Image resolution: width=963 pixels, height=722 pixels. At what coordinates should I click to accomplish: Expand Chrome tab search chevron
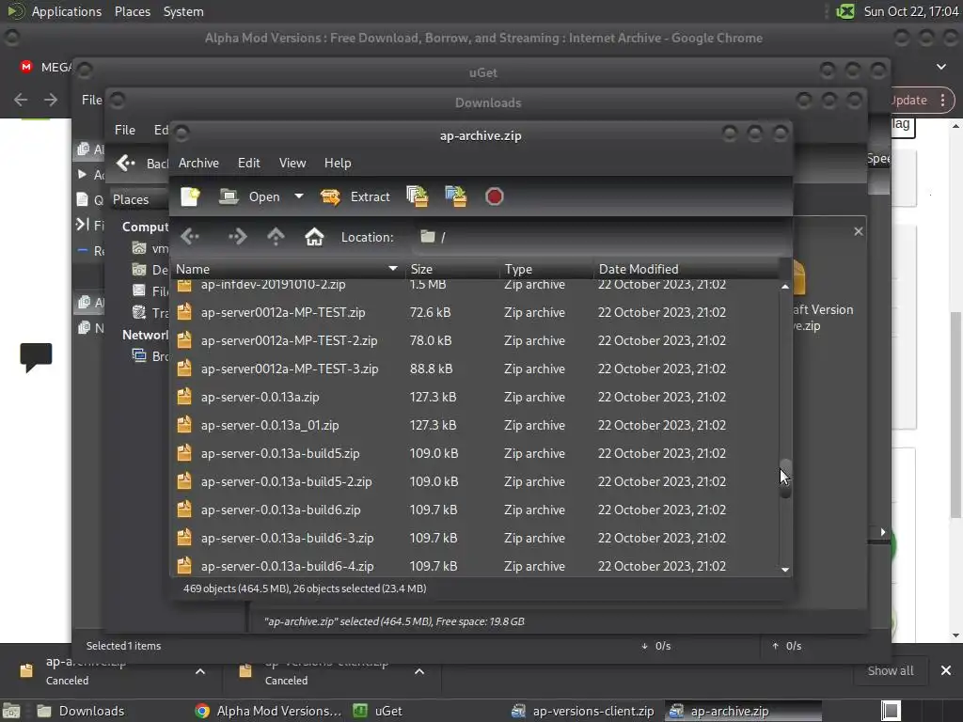(941, 67)
